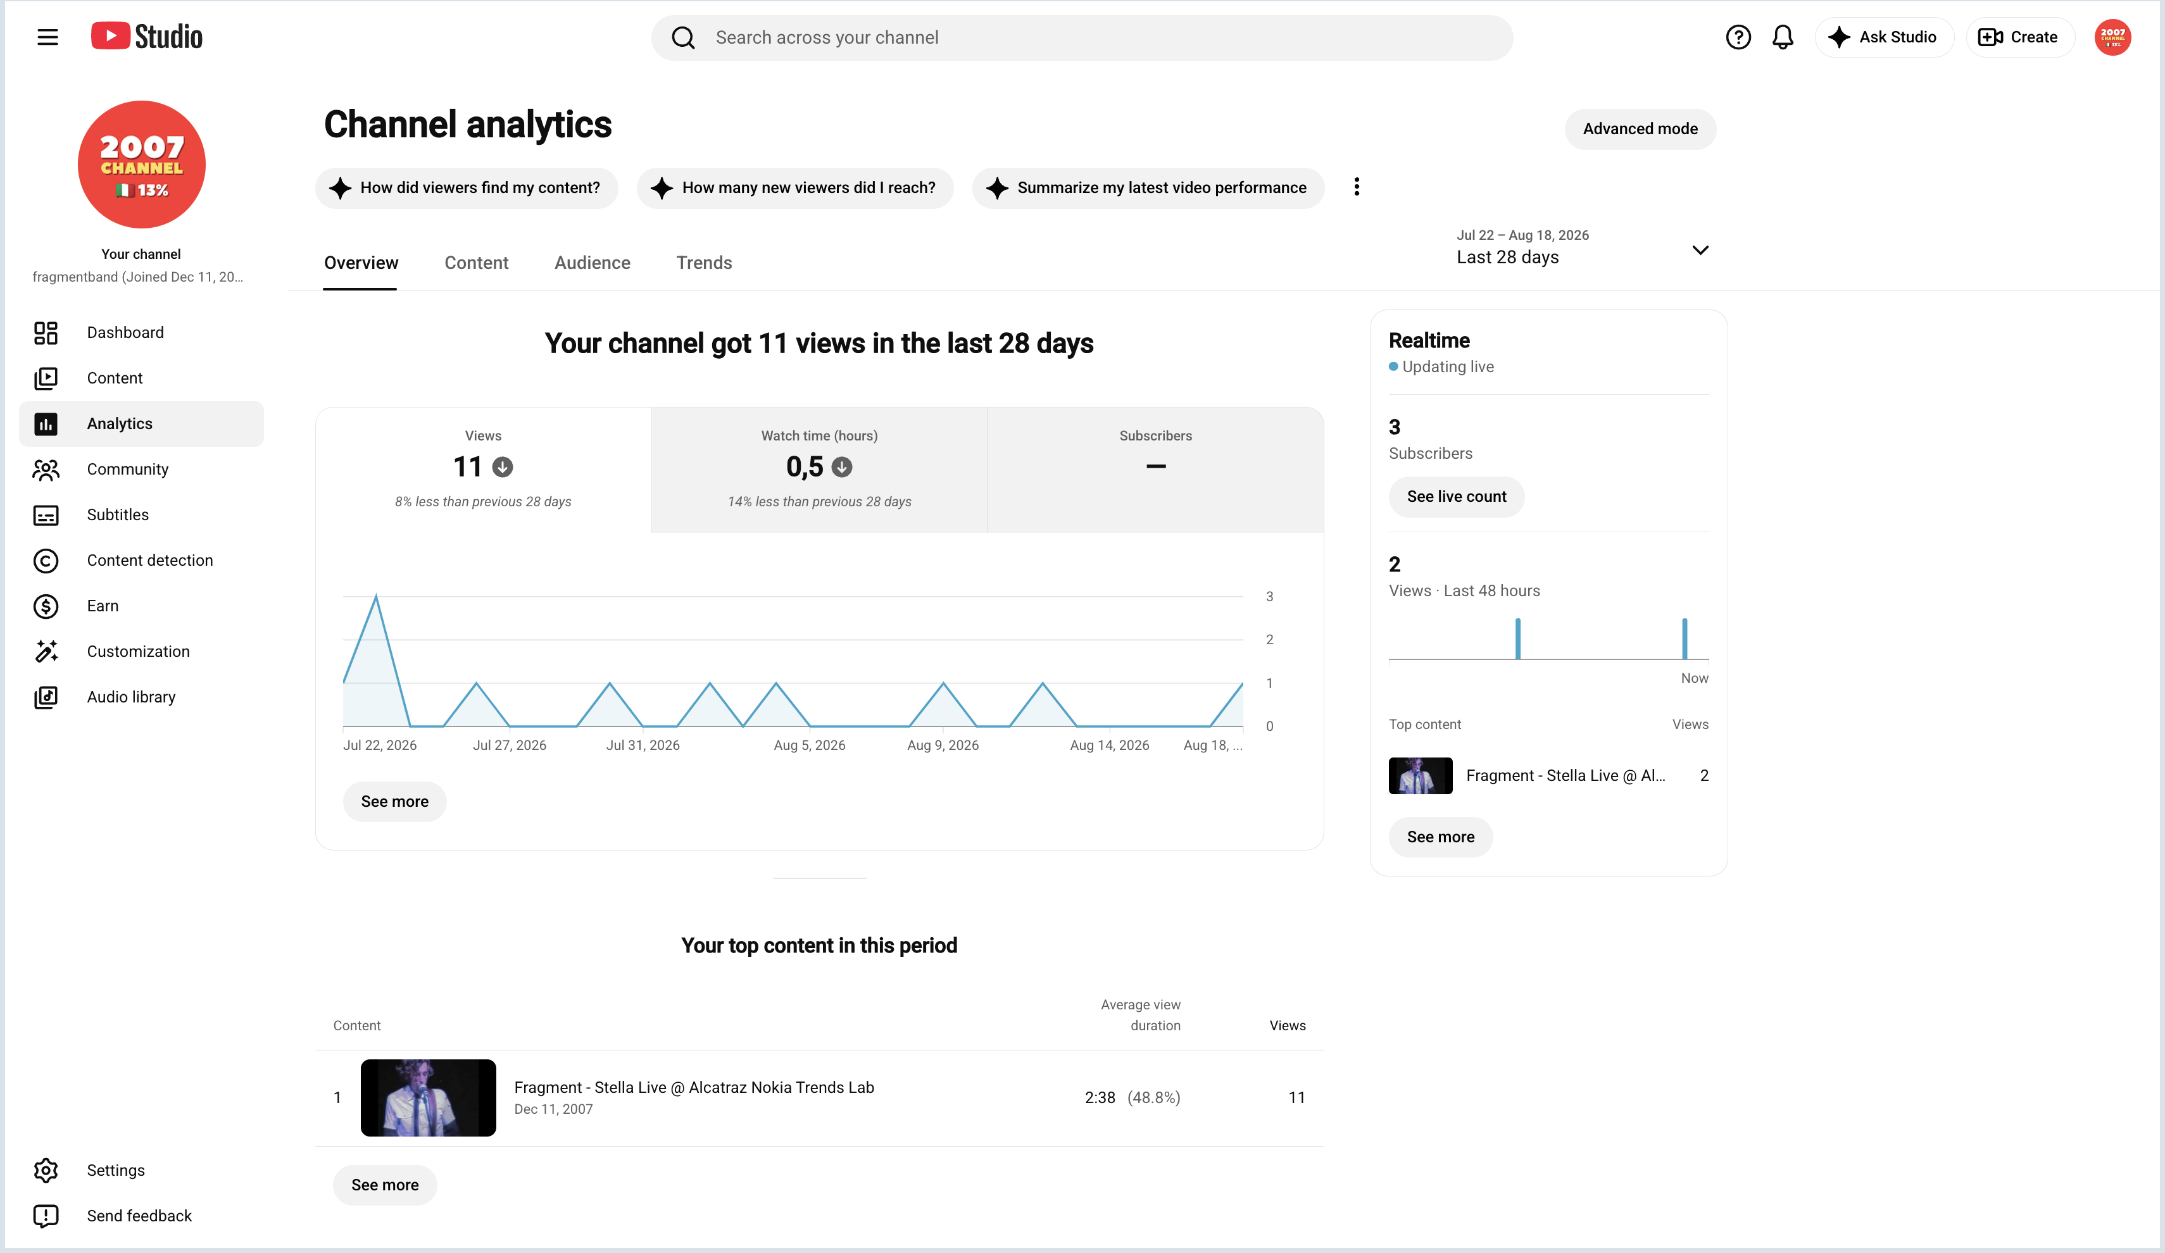Switch to the Audience tab
The height and width of the screenshot is (1253, 2165).
pos(592,263)
